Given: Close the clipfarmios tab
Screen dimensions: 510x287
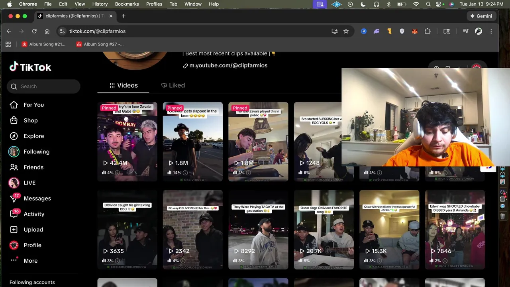Looking at the screenshot, I should 111,16.
